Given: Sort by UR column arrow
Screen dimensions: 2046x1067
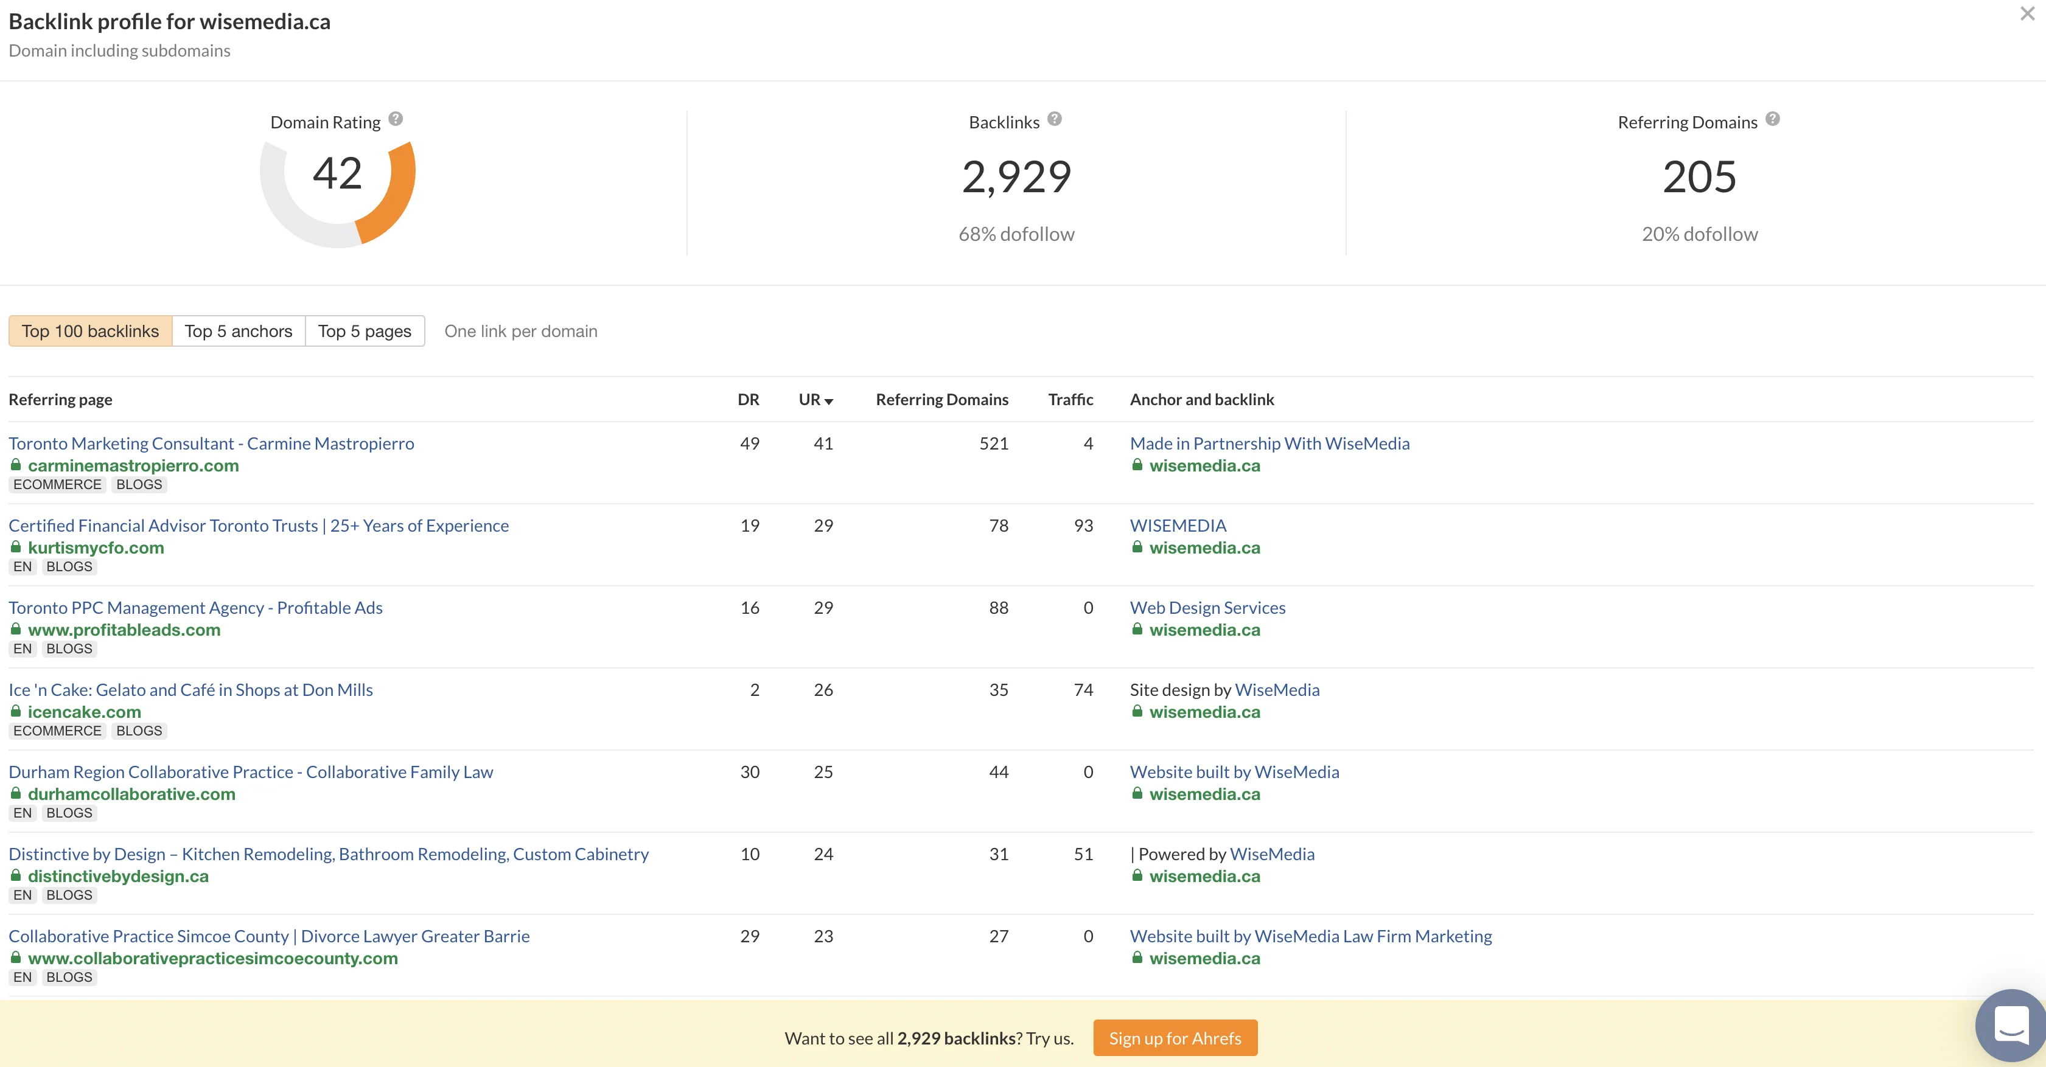Looking at the screenshot, I should [x=828, y=401].
